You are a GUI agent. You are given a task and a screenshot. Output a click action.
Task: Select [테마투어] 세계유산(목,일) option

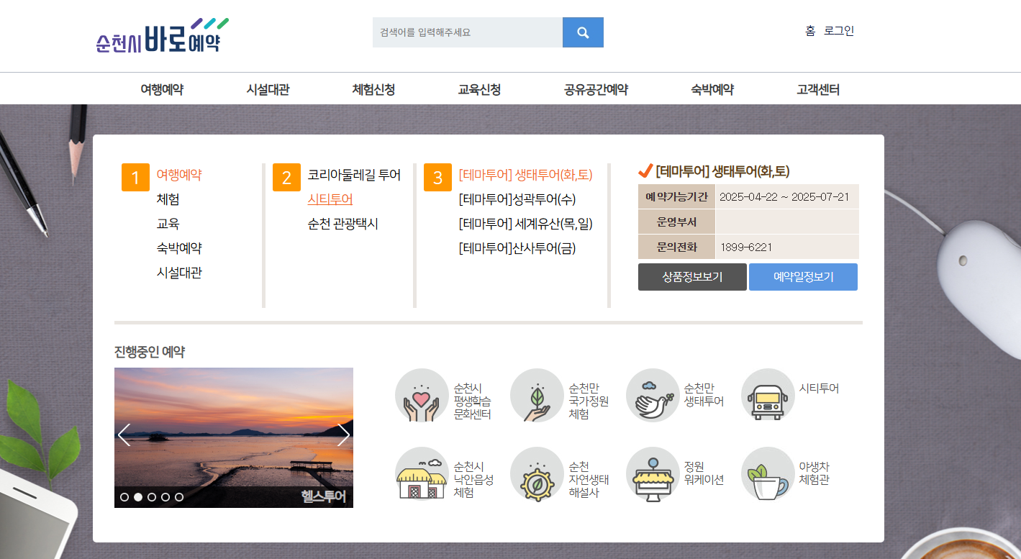525,224
